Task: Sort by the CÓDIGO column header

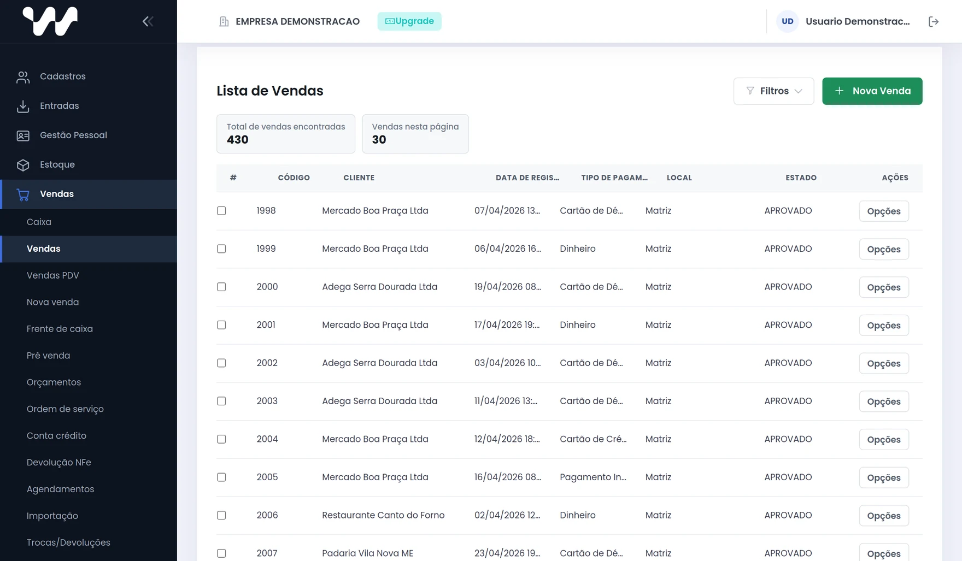Action: pos(294,178)
